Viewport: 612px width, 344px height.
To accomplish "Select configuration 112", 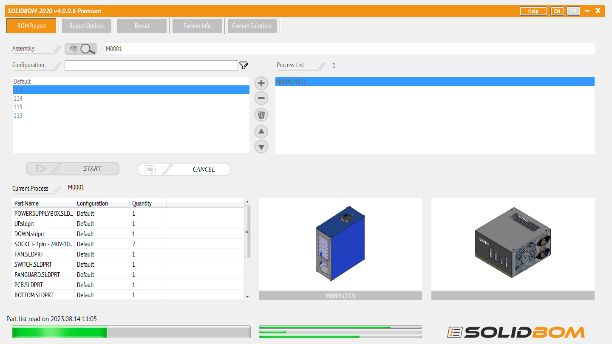I will [131, 90].
